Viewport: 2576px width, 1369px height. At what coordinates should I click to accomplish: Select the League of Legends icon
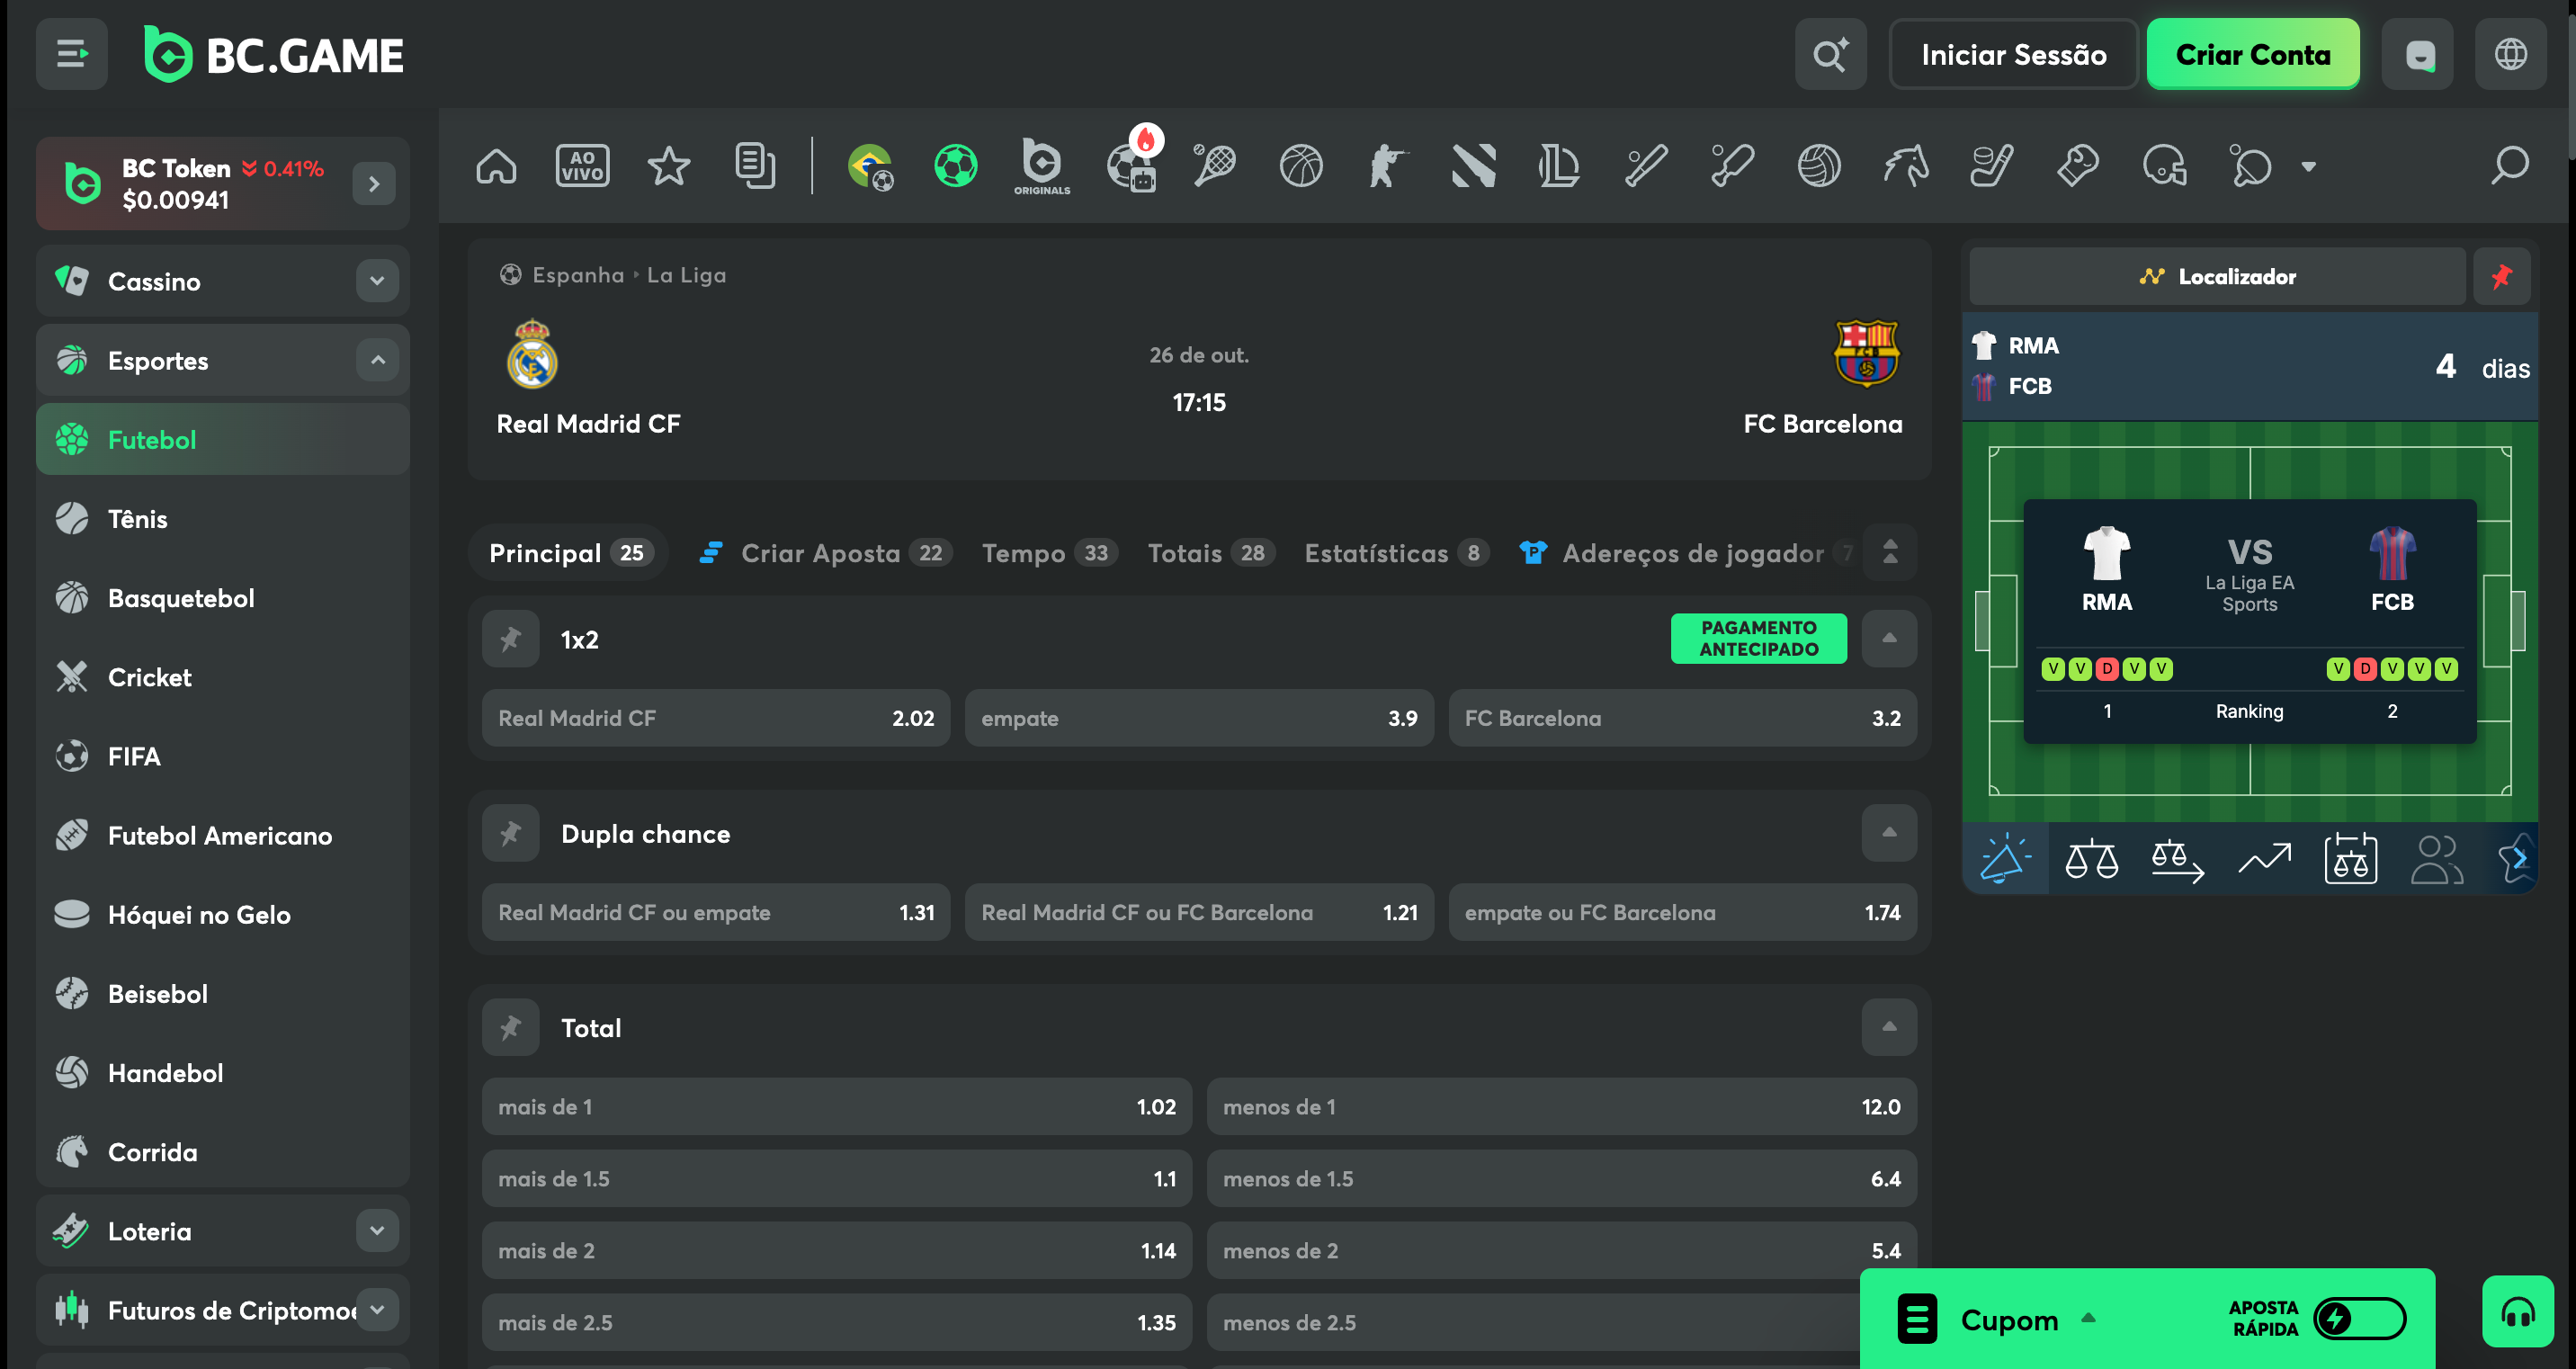coord(1560,166)
